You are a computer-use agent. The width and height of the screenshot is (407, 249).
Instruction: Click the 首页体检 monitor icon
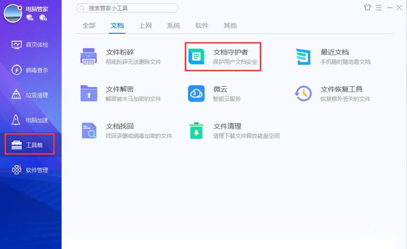[16, 45]
